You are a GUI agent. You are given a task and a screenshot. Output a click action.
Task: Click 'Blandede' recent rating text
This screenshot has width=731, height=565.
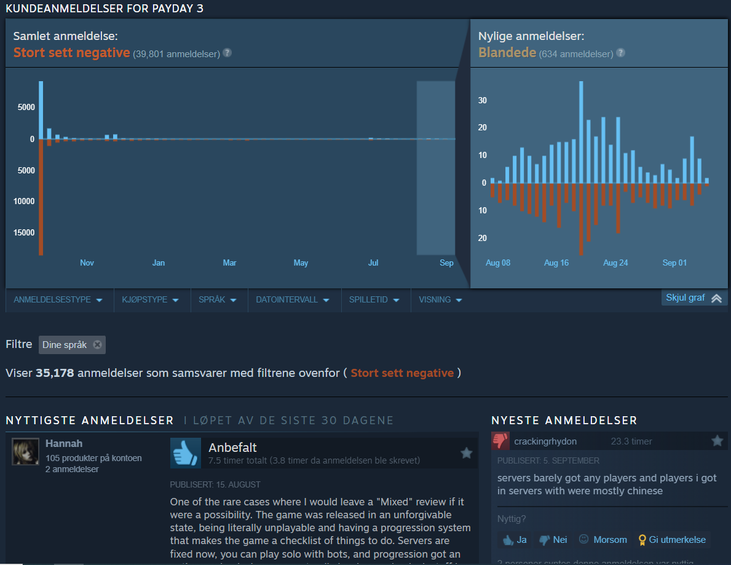click(x=507, y=53)
